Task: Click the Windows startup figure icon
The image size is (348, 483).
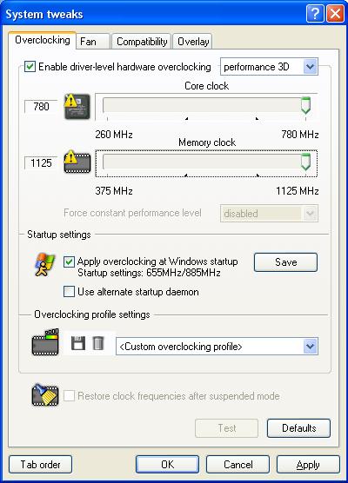Action: click(x=45, y=265)
